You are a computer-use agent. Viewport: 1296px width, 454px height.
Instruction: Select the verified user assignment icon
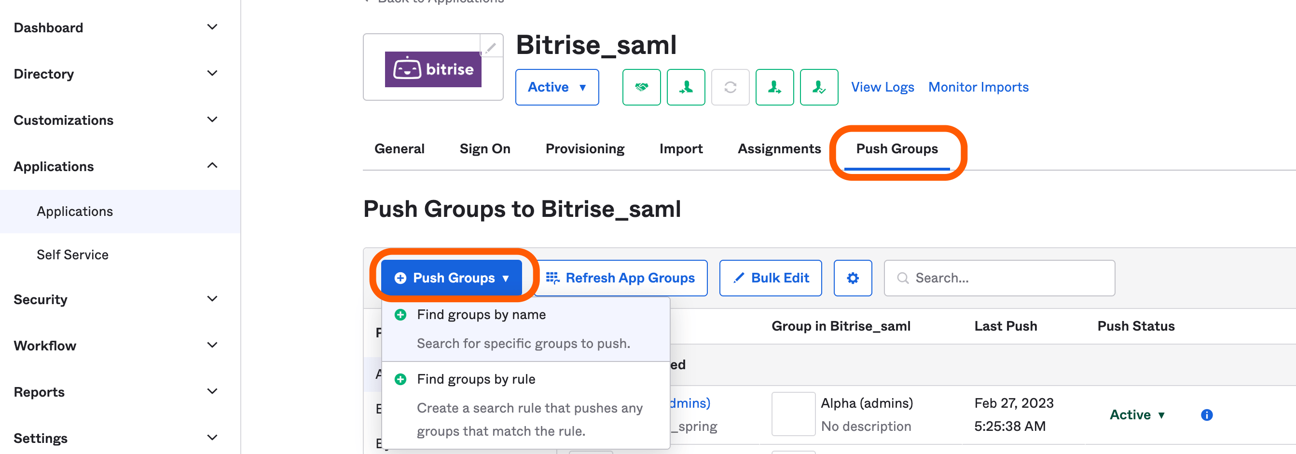click(818, 87)
